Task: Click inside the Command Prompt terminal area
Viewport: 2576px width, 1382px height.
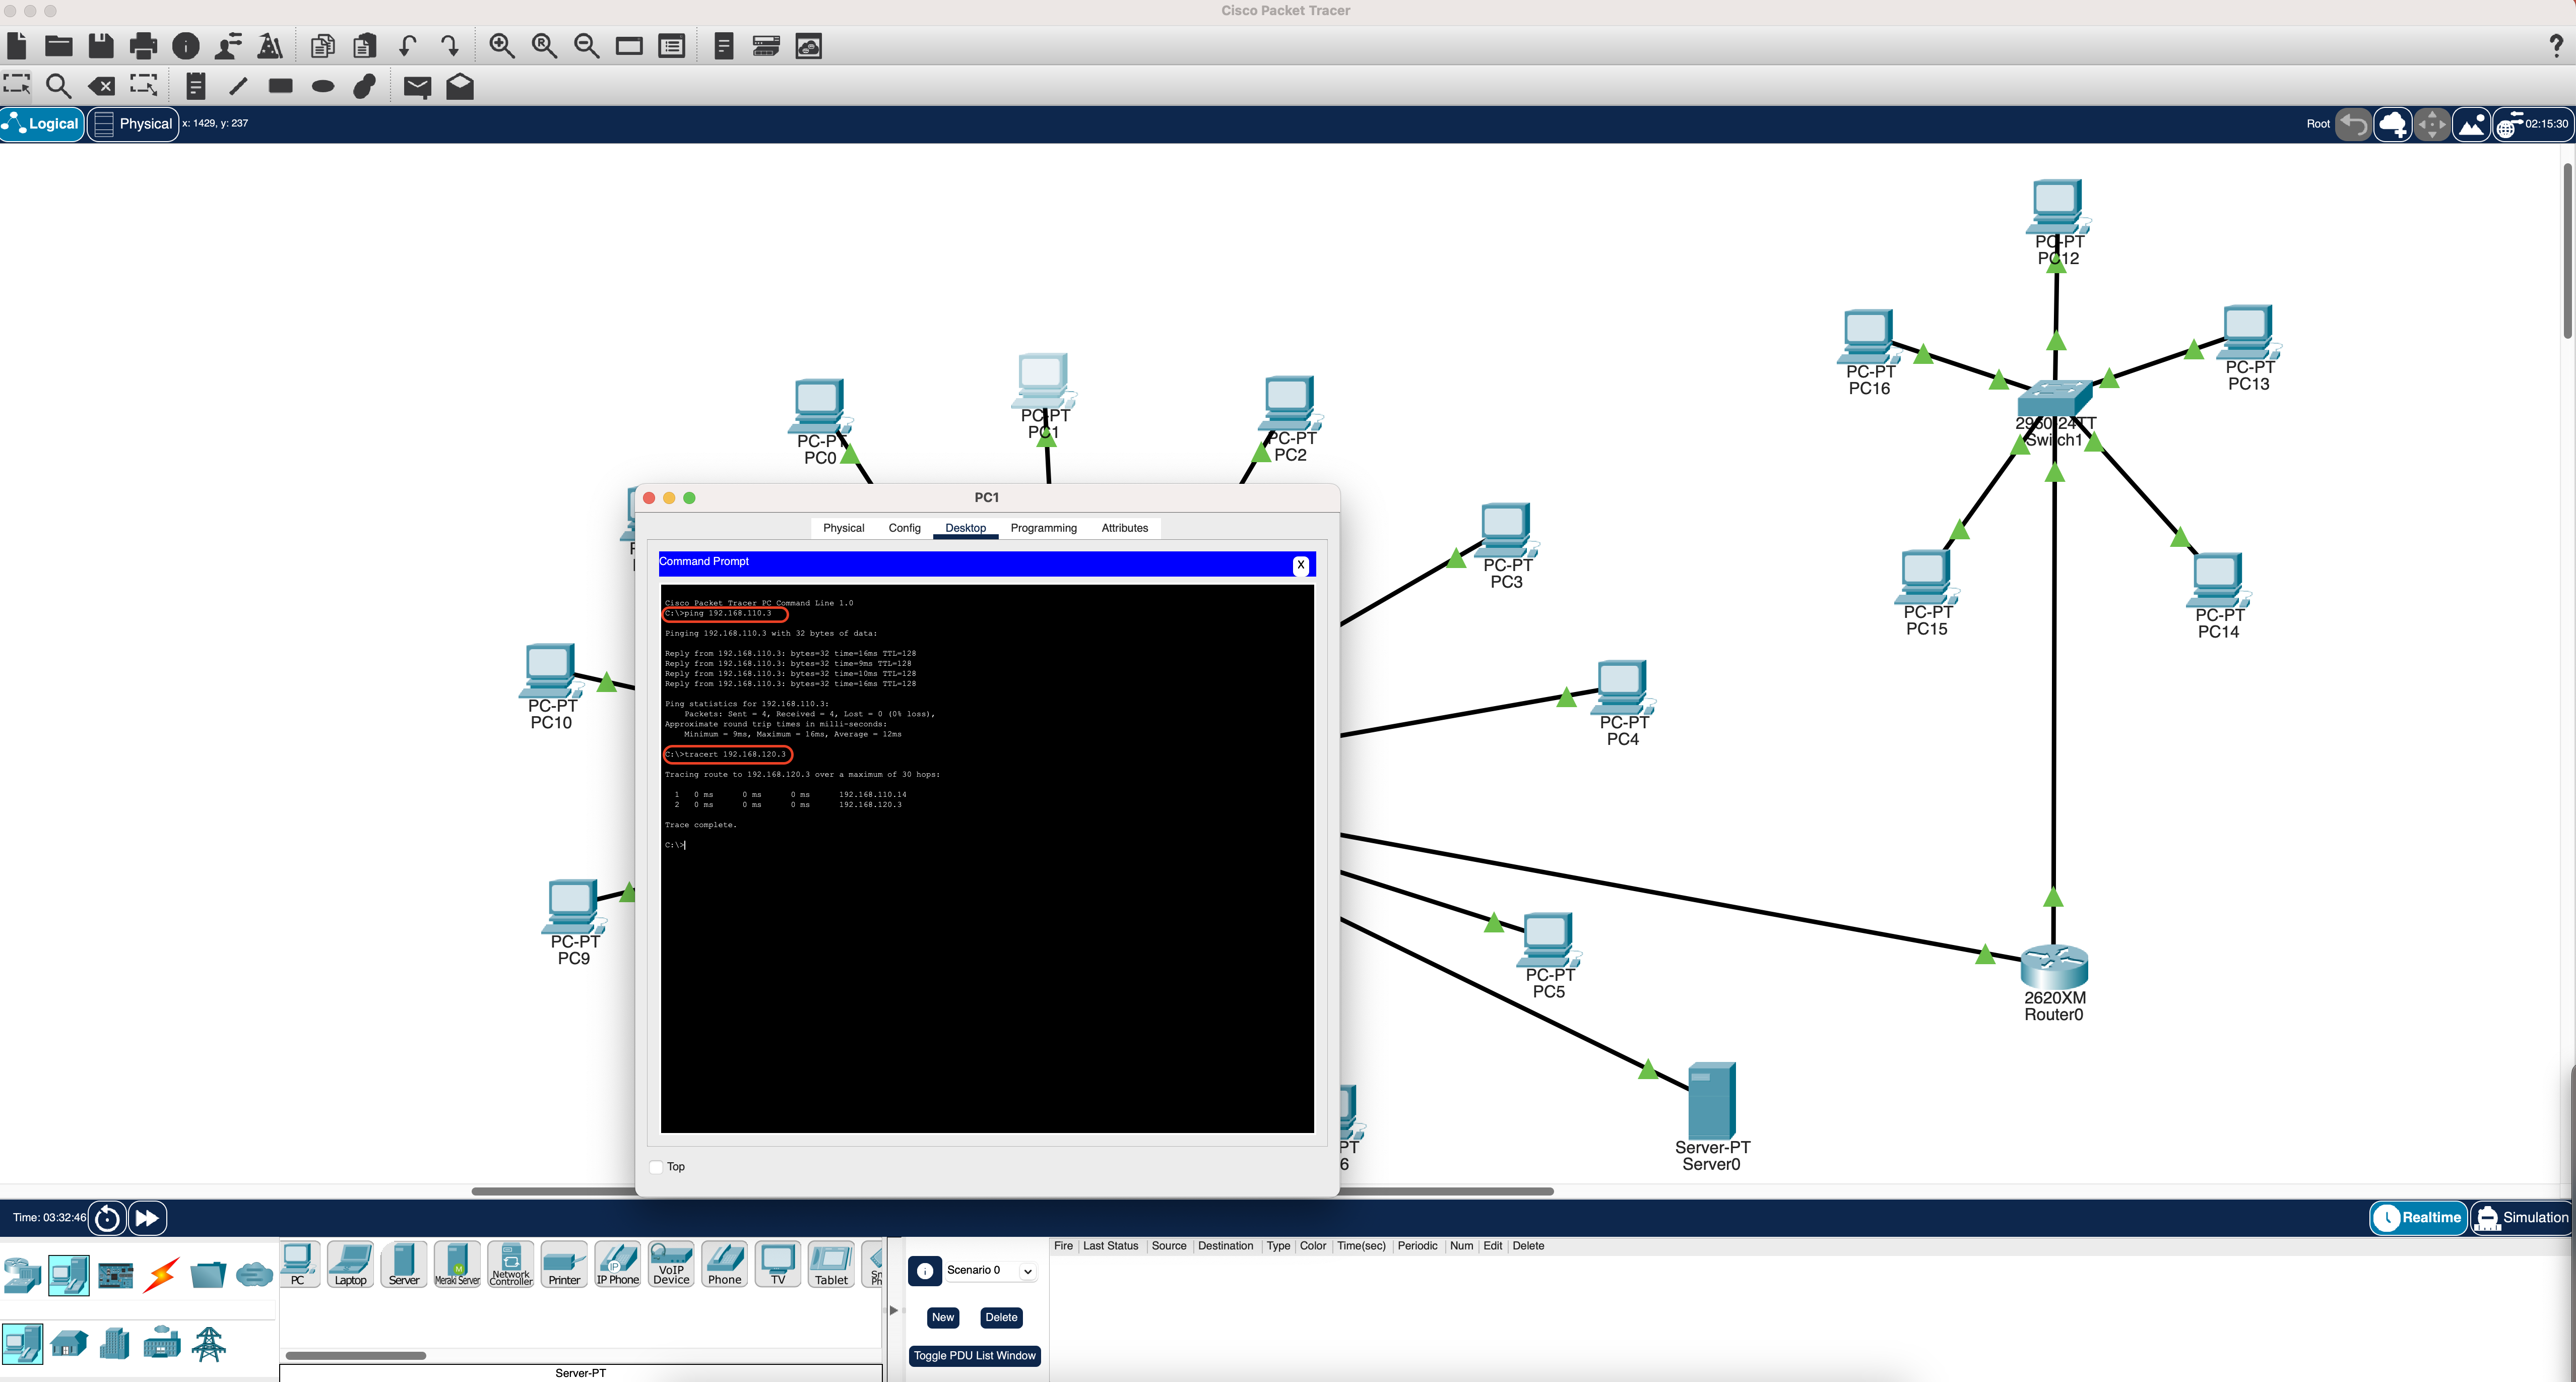Action: pos(987,859)
